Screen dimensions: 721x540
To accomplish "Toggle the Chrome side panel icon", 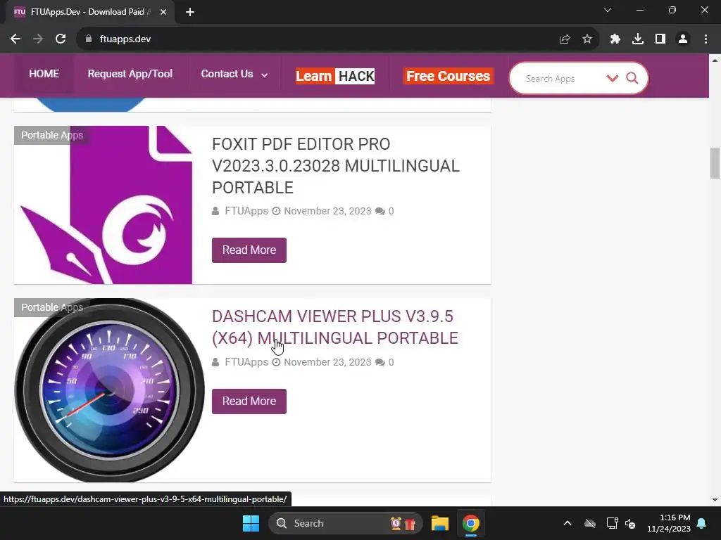I will [x=660, y=39].
